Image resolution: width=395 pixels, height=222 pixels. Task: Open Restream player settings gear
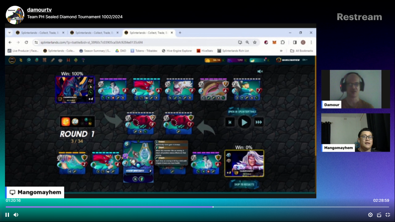pos(370,215)
